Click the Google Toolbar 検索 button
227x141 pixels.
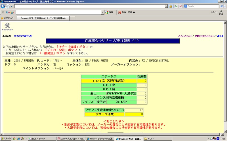pos(109,12)
